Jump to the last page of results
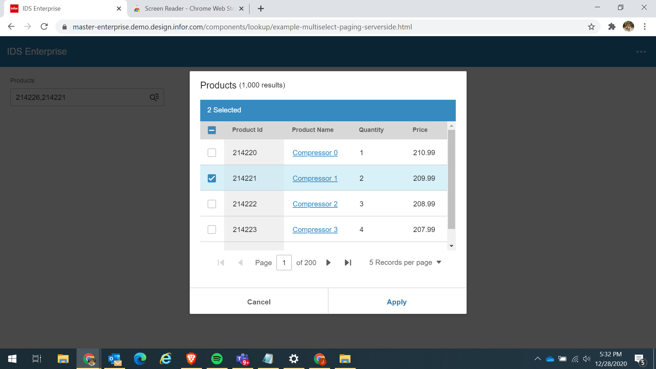Screen dimensions: 656x369 [x=348, y=262]
